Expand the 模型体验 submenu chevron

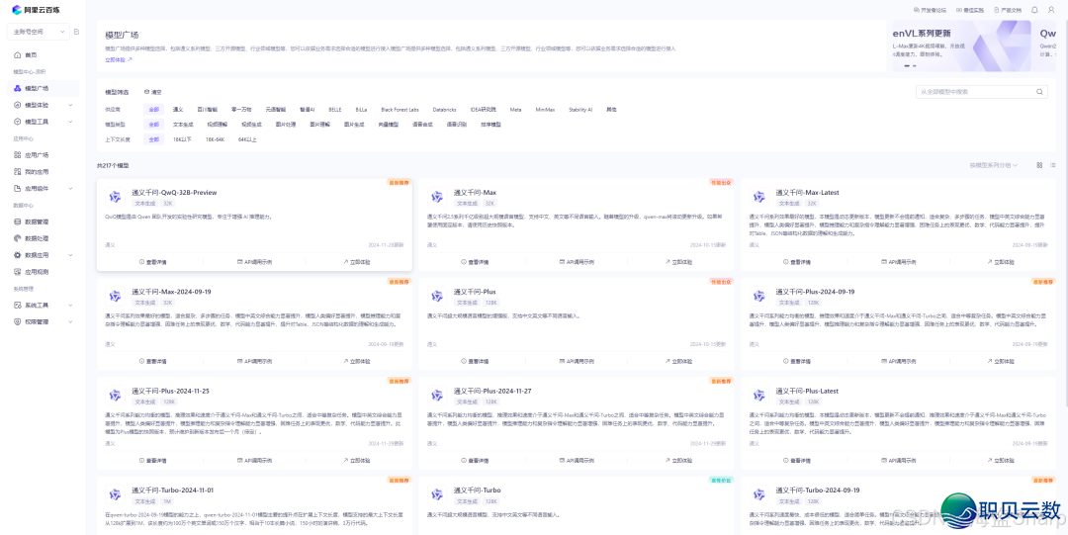tap(71, 105)
